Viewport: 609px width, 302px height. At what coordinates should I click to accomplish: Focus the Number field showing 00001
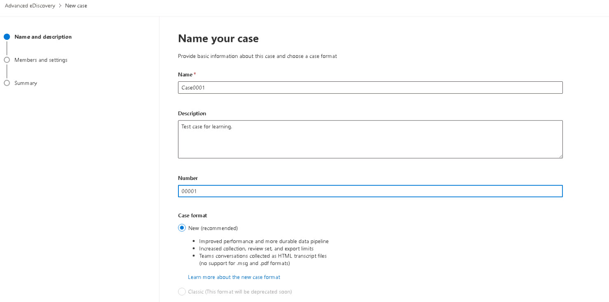coord(370,191)
